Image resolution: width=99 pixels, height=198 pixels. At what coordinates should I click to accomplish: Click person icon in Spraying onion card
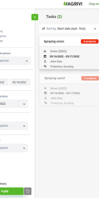45,61
